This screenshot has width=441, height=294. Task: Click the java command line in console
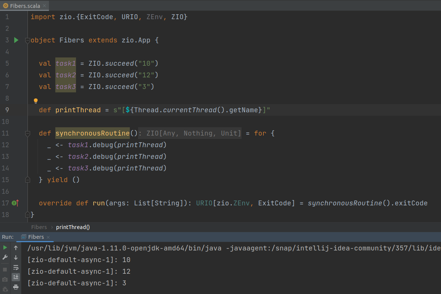[234, 248]
